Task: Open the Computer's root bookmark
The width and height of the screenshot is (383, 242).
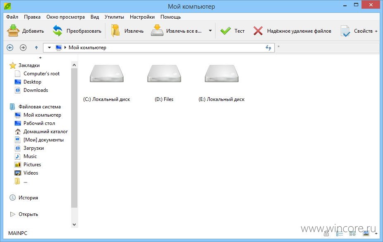Action: point(37,74)
